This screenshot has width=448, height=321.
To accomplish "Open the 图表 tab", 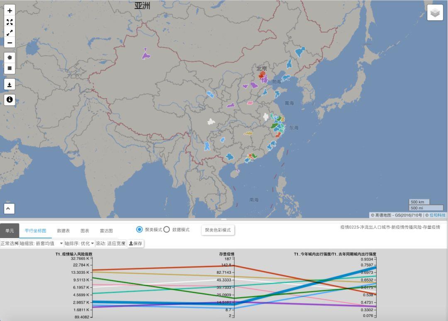I will (x=85, y=231).
